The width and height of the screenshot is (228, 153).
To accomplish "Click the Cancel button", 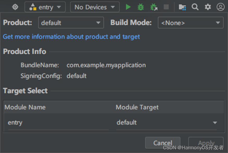I will pyautogui.click(x=163, y=143).
